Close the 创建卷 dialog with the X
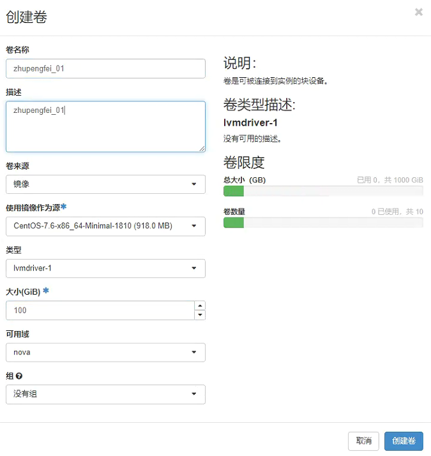 419,12
